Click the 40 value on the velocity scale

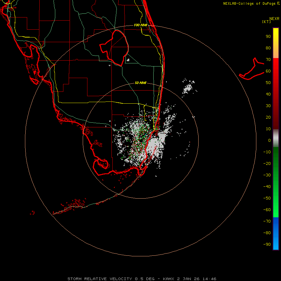coord(268,94)
